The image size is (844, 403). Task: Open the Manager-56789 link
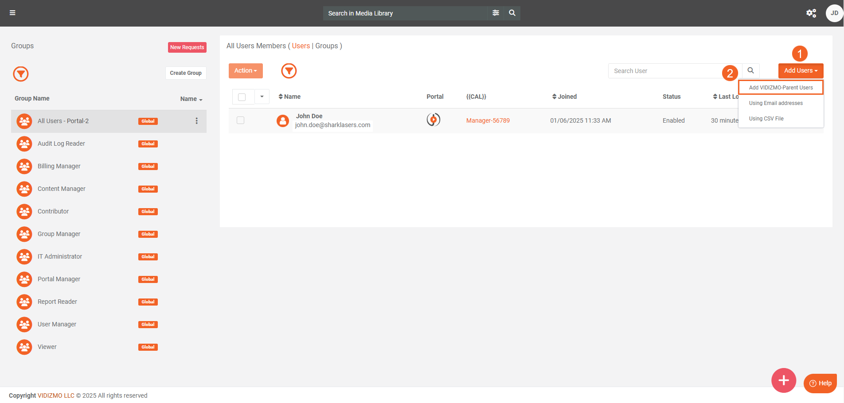pyautogui.click(x=488, y=120)
